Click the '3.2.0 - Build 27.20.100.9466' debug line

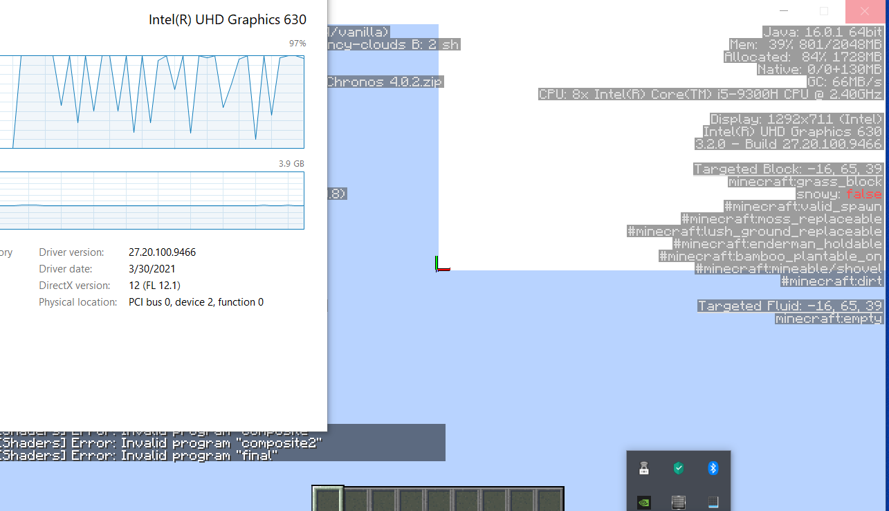pyautogui.click(x=789, y=144)
